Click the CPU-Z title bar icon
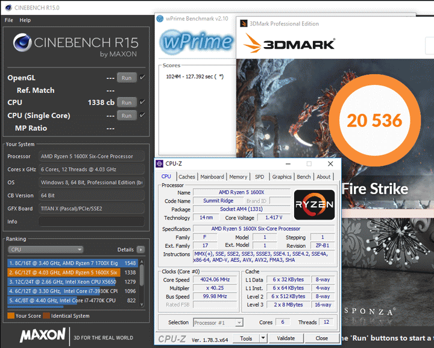The width and height of the screenshot is (434, 348). (159, 163)
